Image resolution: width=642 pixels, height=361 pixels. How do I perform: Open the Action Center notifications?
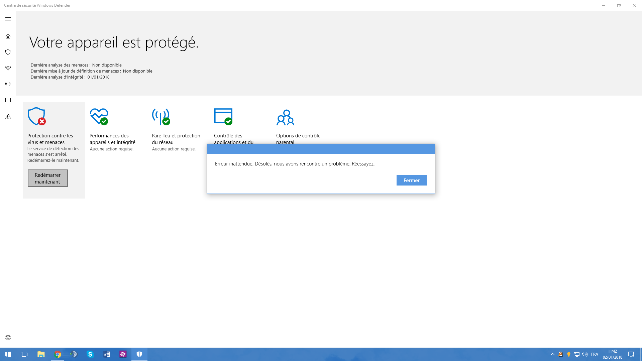tap(631, 354)
